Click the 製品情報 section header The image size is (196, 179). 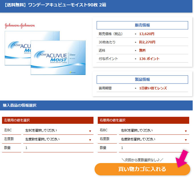point(142,79)
